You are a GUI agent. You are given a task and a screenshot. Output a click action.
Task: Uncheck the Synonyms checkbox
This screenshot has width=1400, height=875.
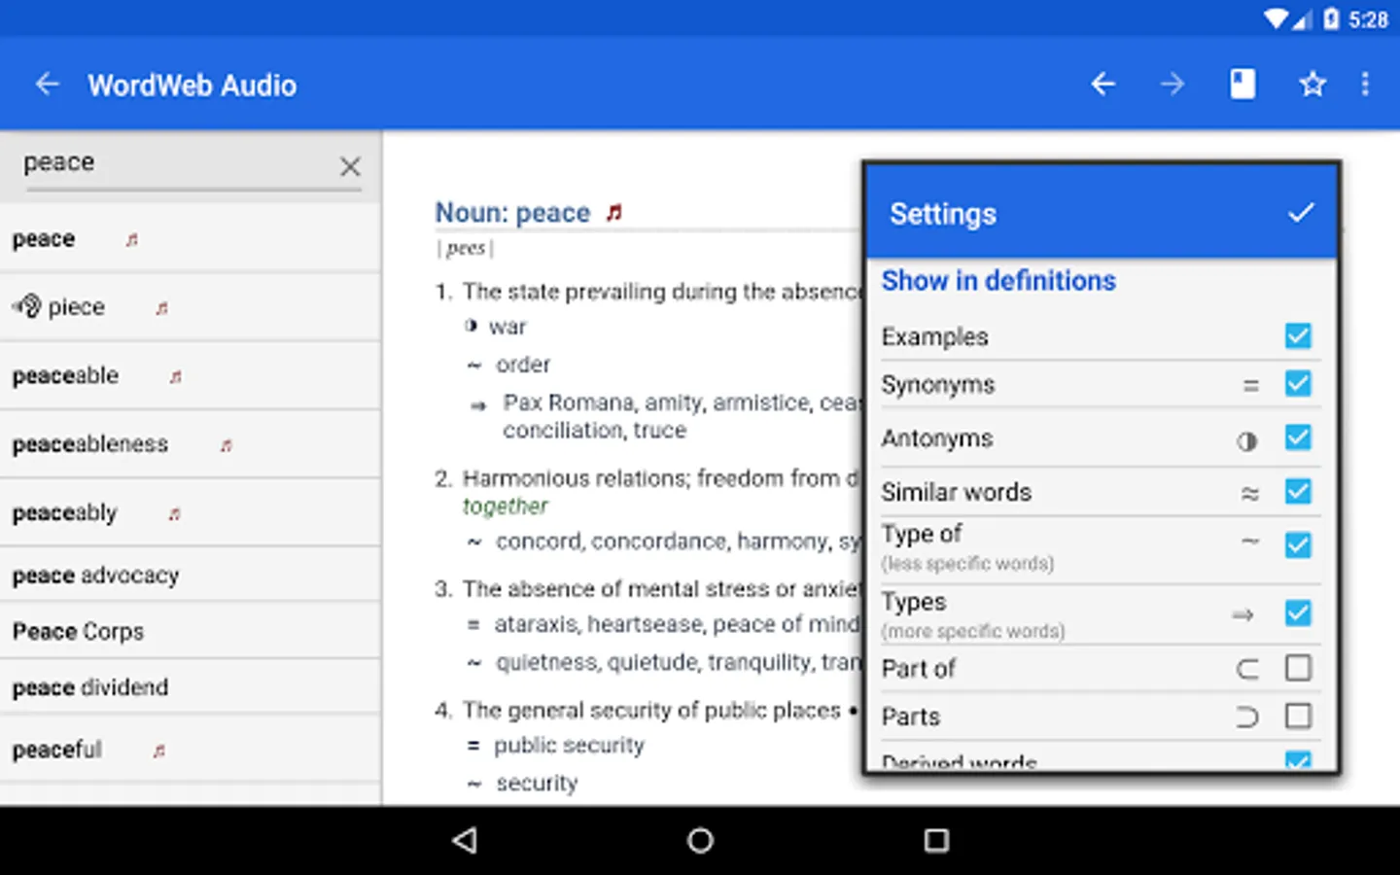pyautogui.click(x=1298, y=383)
